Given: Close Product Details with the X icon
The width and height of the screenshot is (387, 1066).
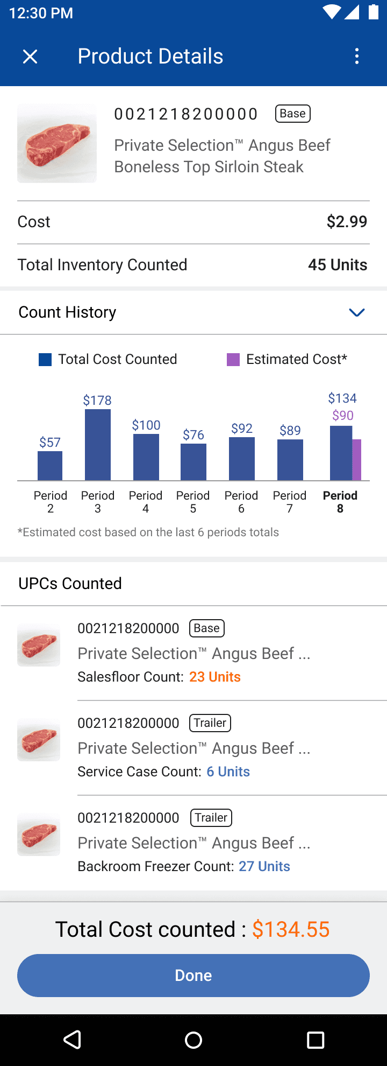Looking at the screenshot, I should click(30, 56).
